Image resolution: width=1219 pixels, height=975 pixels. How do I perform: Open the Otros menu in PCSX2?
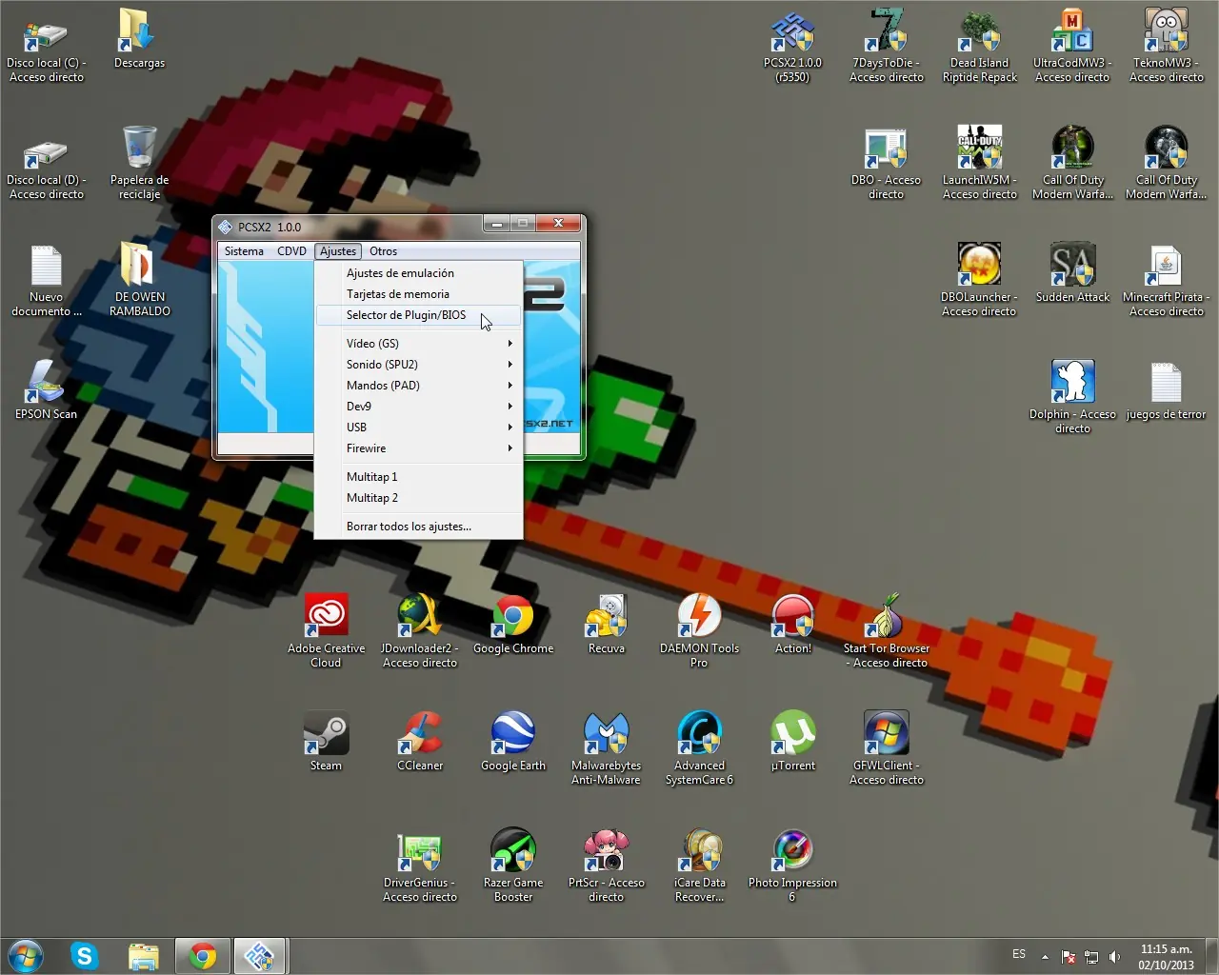tap(383, 251)
